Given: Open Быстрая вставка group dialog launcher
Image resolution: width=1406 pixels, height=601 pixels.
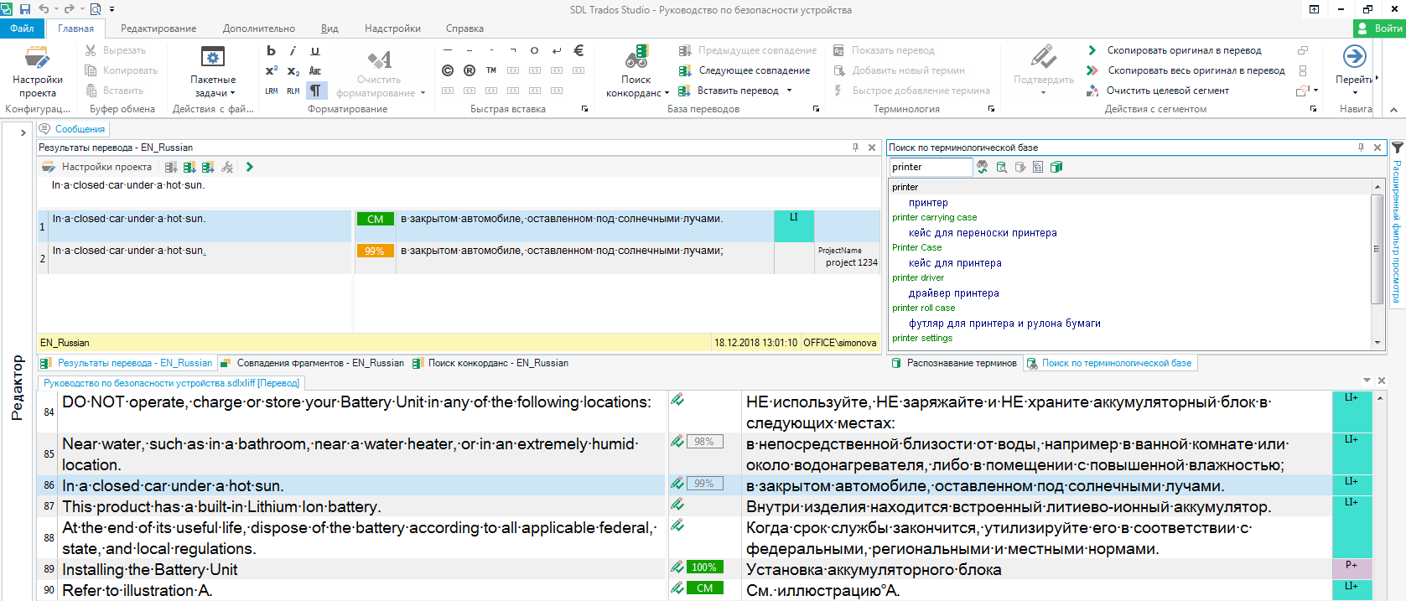Looking at the screenshot, I should coord(584,109).
